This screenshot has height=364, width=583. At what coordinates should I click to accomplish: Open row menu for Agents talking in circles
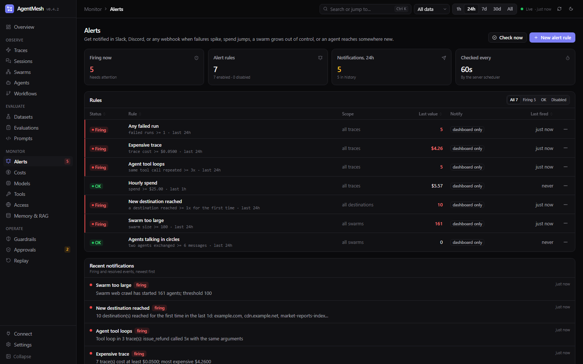[x=566, y=242]
